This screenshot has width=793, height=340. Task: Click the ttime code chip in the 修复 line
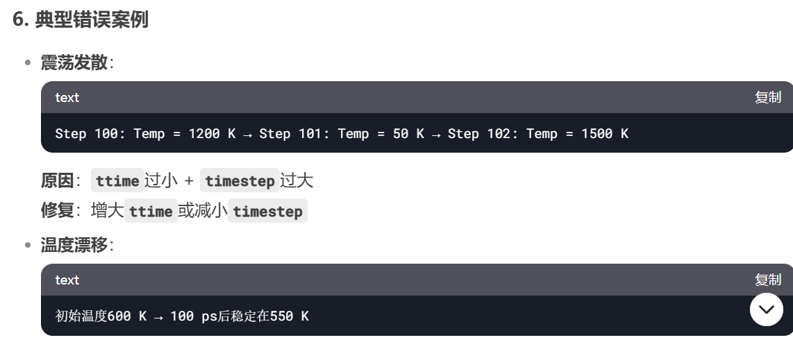(151, 211)
